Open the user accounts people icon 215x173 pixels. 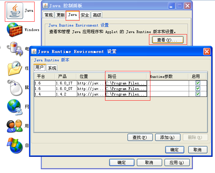(15, 126)
